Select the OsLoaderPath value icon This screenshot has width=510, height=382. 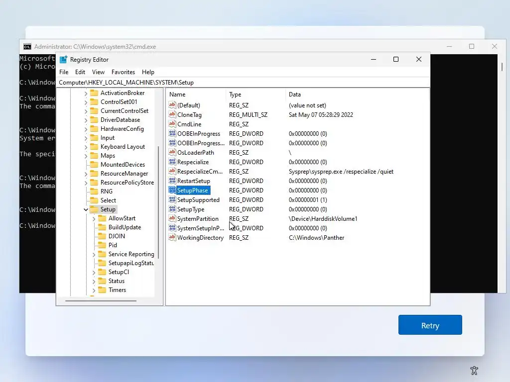172,152
